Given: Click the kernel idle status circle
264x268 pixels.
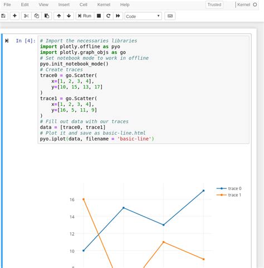Looking at the screenshot, I should [x=255, y=4].
